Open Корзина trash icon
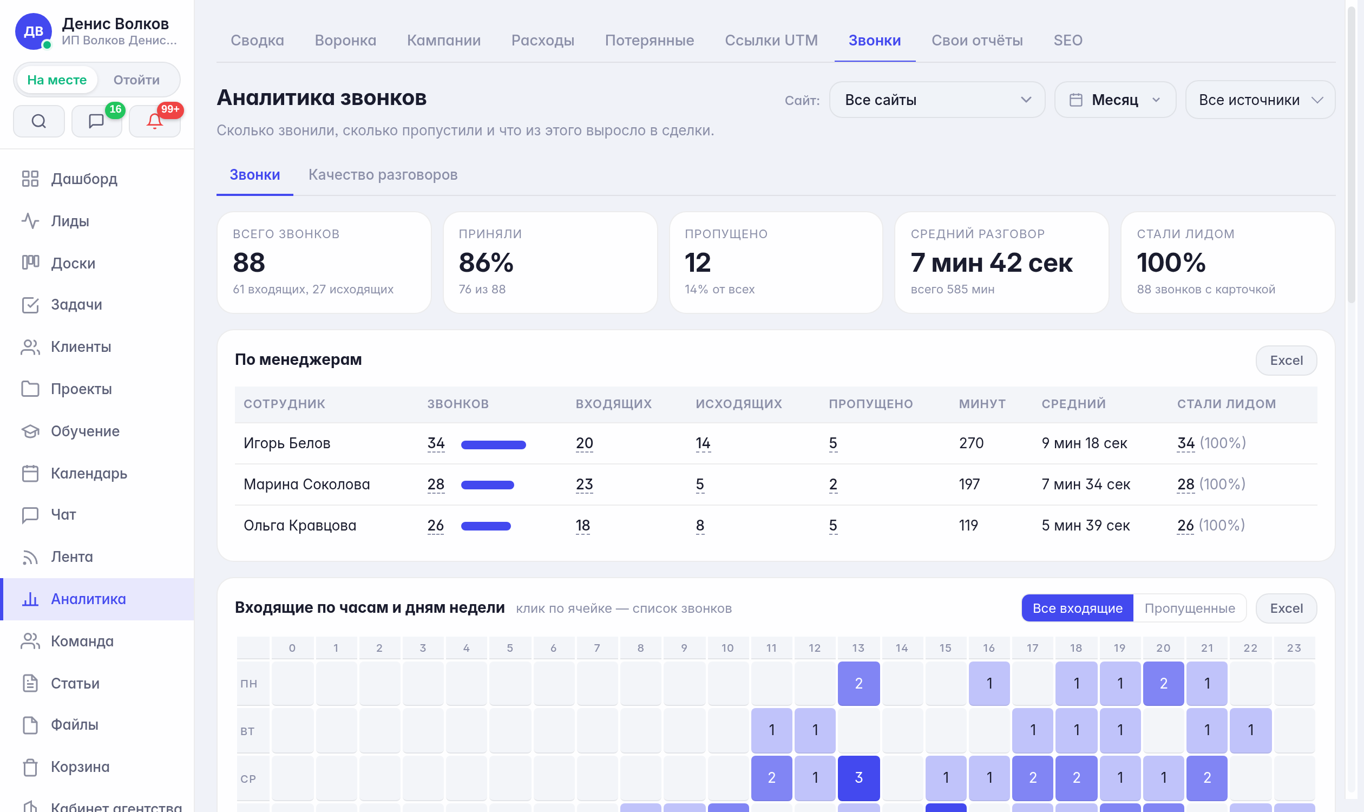Image resolution: width=1364 pixels, height=812 pixels. (30, 767)
